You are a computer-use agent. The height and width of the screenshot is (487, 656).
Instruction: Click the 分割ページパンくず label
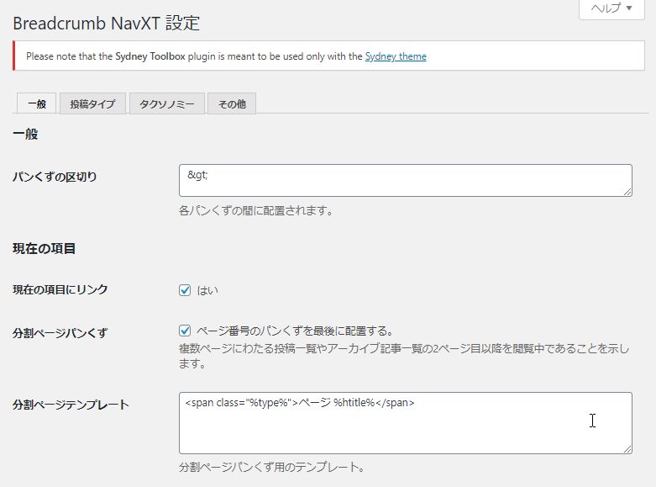pos(60,333)
